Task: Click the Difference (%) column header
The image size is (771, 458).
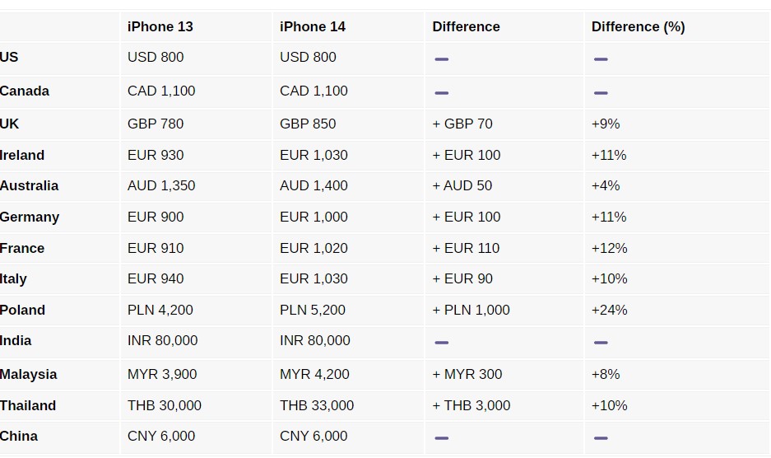Action: pos(638,26)
